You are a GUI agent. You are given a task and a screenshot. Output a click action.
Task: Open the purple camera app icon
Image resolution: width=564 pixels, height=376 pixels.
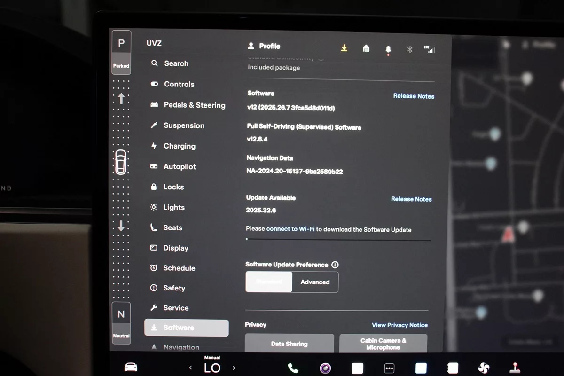[325, 368]
